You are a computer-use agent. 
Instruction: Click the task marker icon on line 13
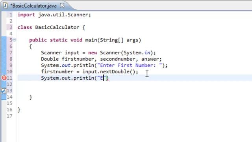pos(4,91)
